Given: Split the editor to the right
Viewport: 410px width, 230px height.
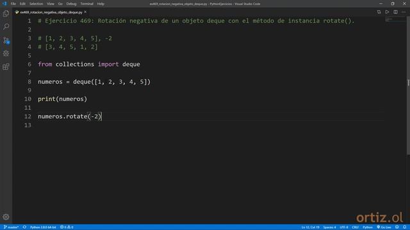Looking at the screenshot, I should pyautogui.click(x=395, y=12).
